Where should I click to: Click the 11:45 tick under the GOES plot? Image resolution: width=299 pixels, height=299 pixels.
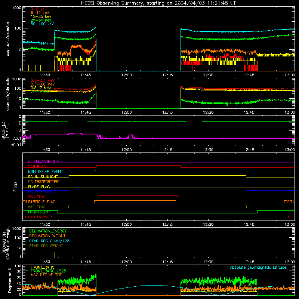[x=86, y=150]
